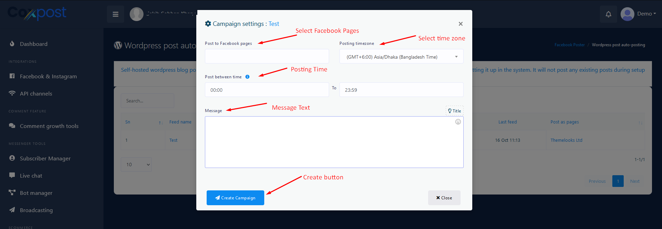Open the notifications bell icon
The image size is (662, 229).
[x=608, y=14]
